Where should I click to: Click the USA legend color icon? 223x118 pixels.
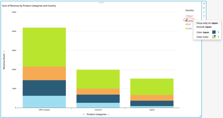click(186, 28)
